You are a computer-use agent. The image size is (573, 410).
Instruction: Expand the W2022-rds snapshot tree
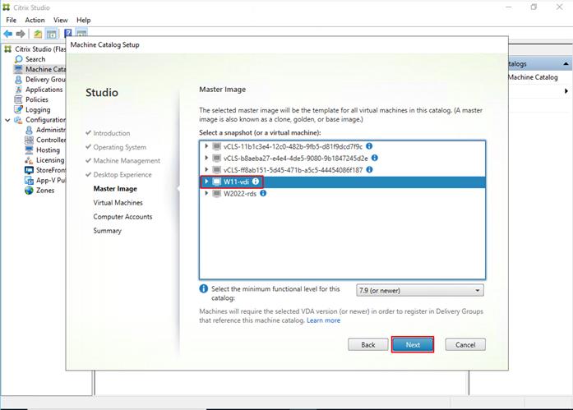206,193
